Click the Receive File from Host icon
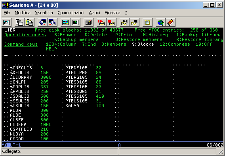 click(52, 22)
